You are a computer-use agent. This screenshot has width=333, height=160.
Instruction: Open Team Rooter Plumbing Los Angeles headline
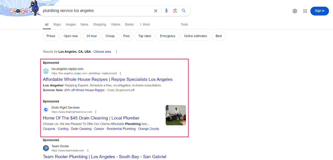[105, 157]
